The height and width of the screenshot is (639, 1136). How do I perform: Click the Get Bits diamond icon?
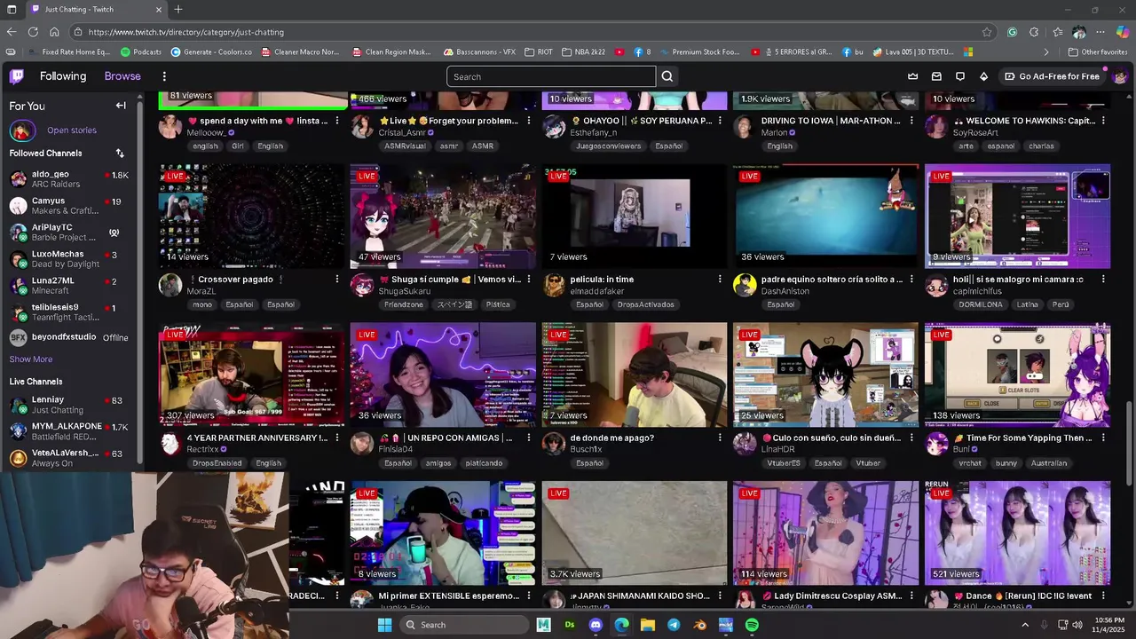[983, 76]
